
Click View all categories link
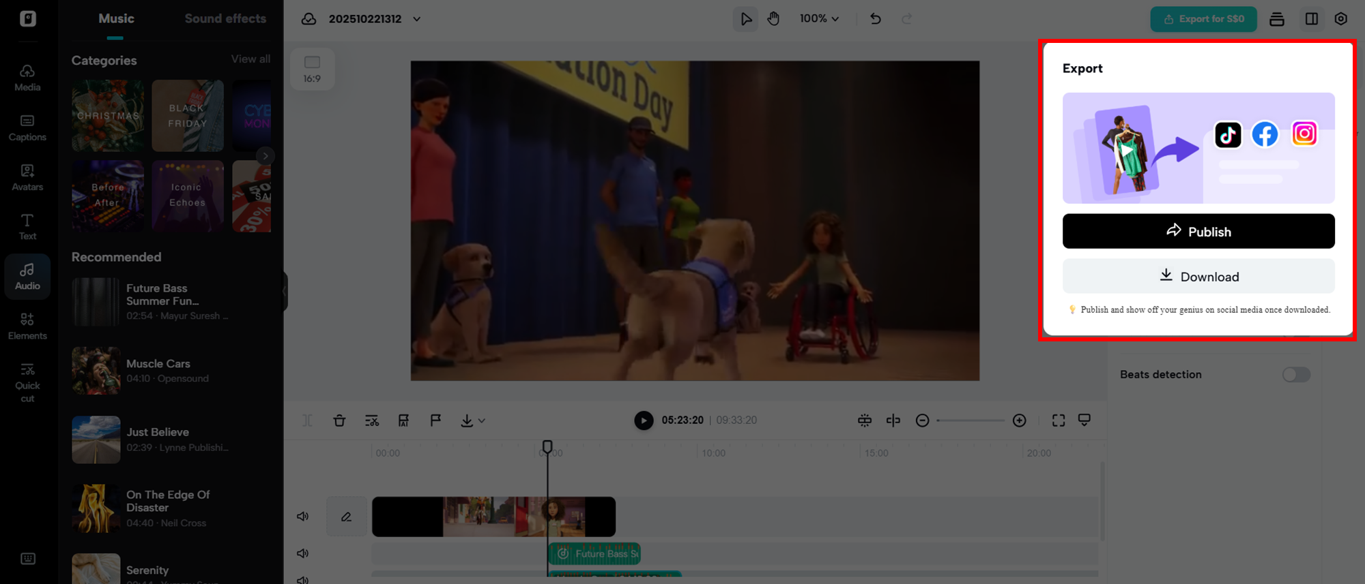250,59
